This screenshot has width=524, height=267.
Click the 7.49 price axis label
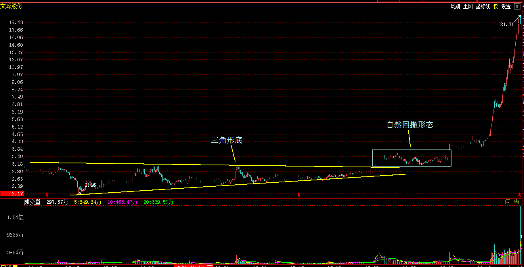click(x=17, y=97)
